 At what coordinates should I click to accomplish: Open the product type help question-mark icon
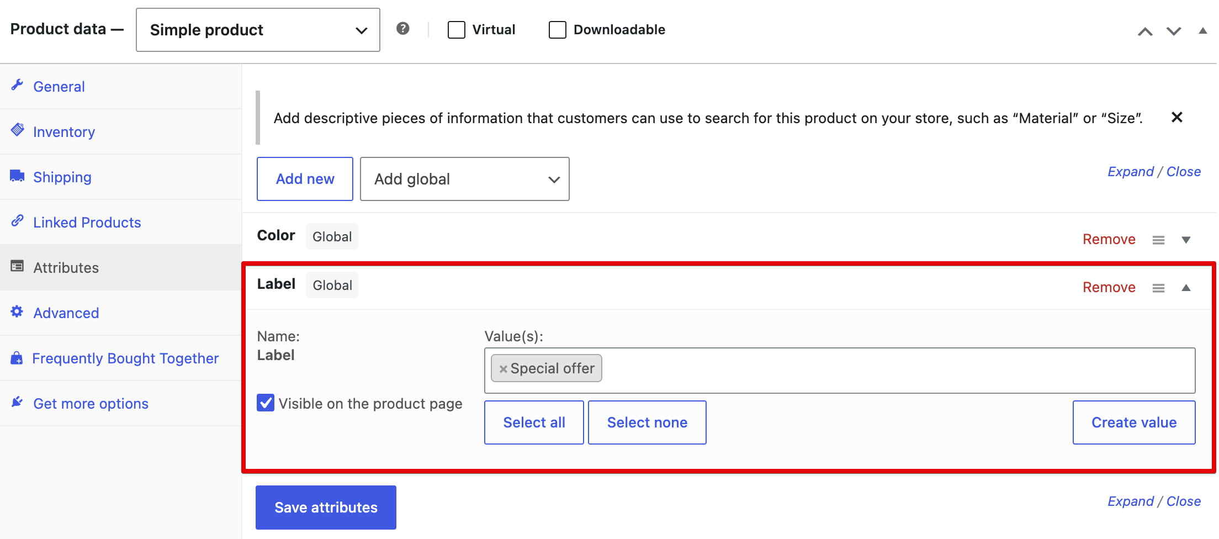[403, 28]
